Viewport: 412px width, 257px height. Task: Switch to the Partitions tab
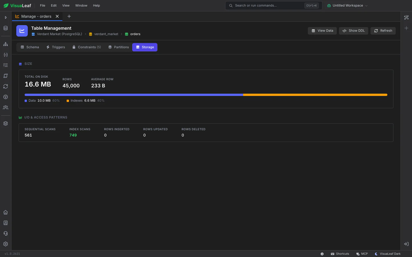click(118, 47)
